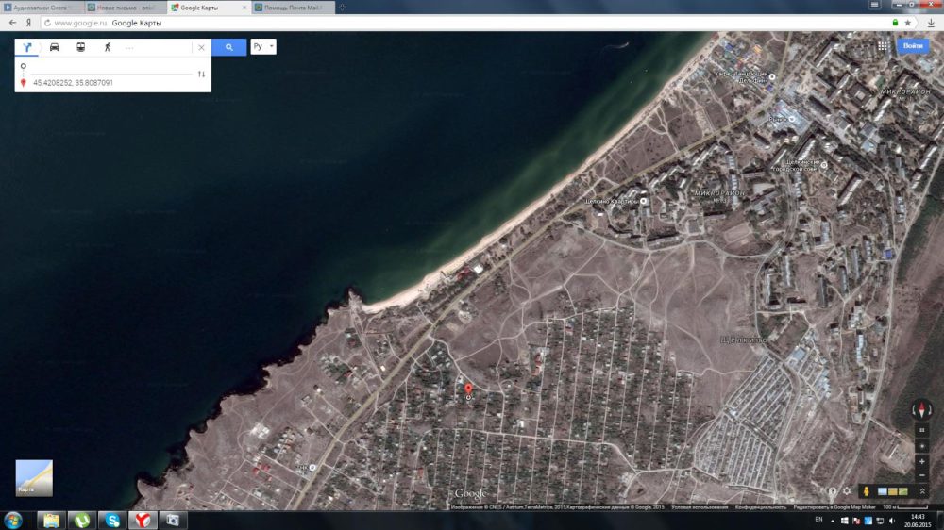Swap start and destination points

(201, 75)
